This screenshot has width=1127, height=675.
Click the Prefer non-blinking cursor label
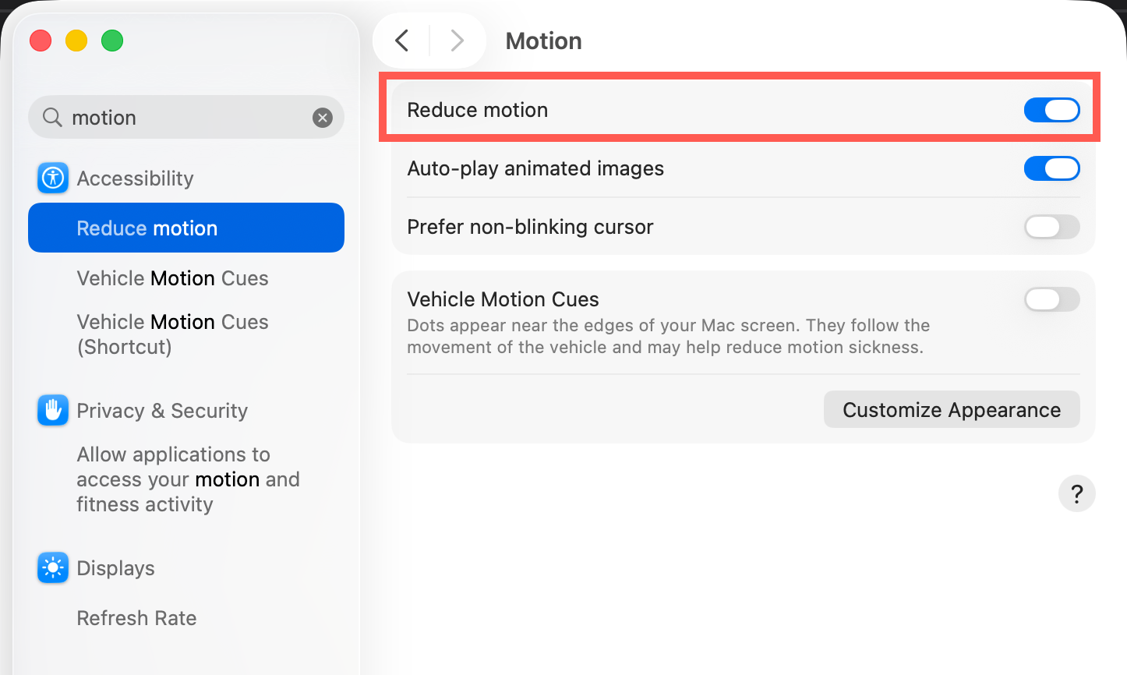click(530, 227)
